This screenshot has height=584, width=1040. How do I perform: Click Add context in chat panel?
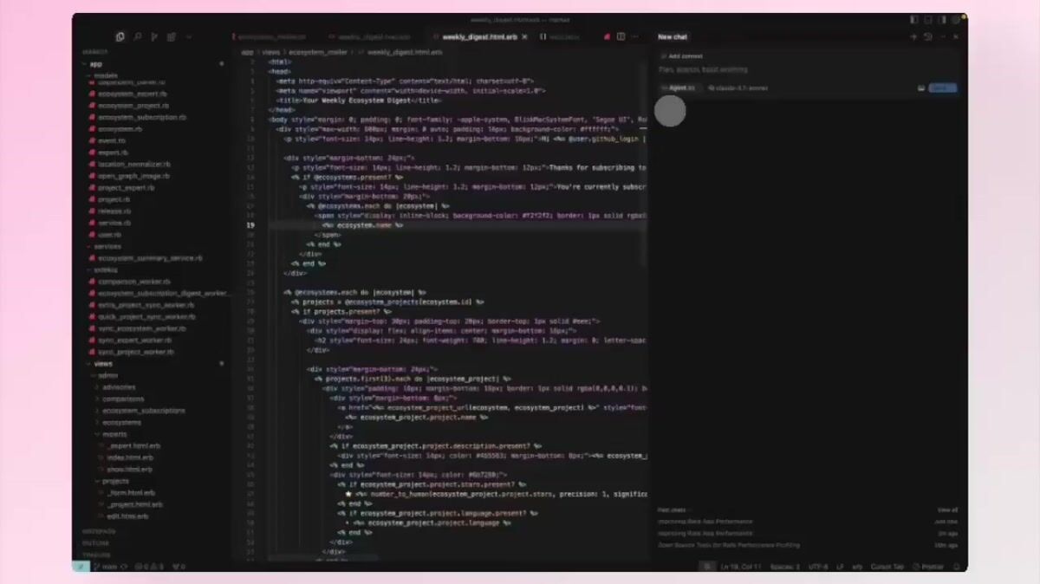click(x=682, y=56)
